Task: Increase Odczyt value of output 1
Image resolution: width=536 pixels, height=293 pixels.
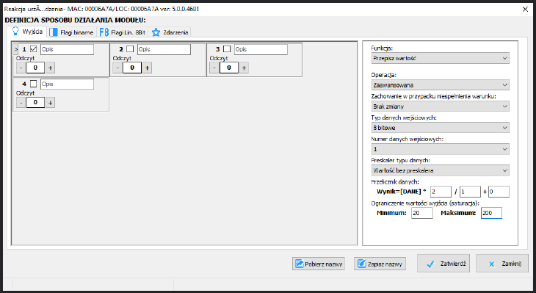Action: 50,68
